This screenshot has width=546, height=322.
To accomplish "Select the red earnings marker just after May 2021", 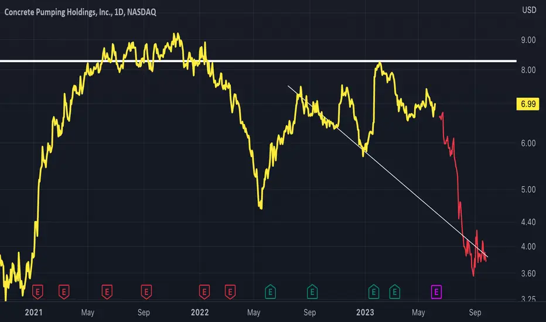I will (107, 292).
